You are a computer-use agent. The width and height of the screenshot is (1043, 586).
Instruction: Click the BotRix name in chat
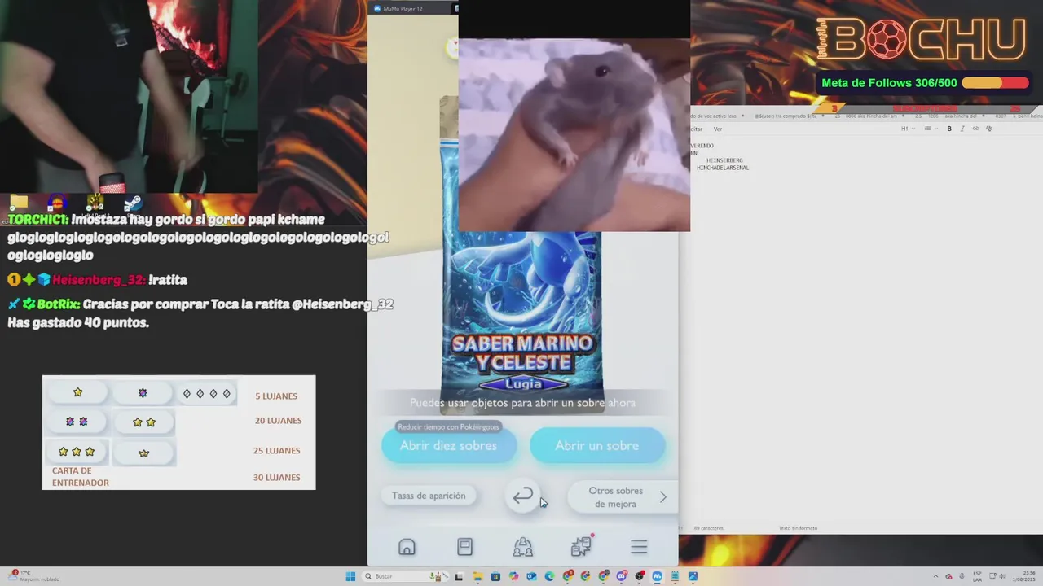coord(58,304)
